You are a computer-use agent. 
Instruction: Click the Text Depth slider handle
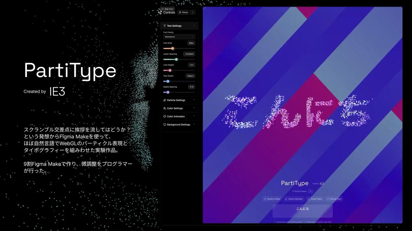click(x=168, y=81)
